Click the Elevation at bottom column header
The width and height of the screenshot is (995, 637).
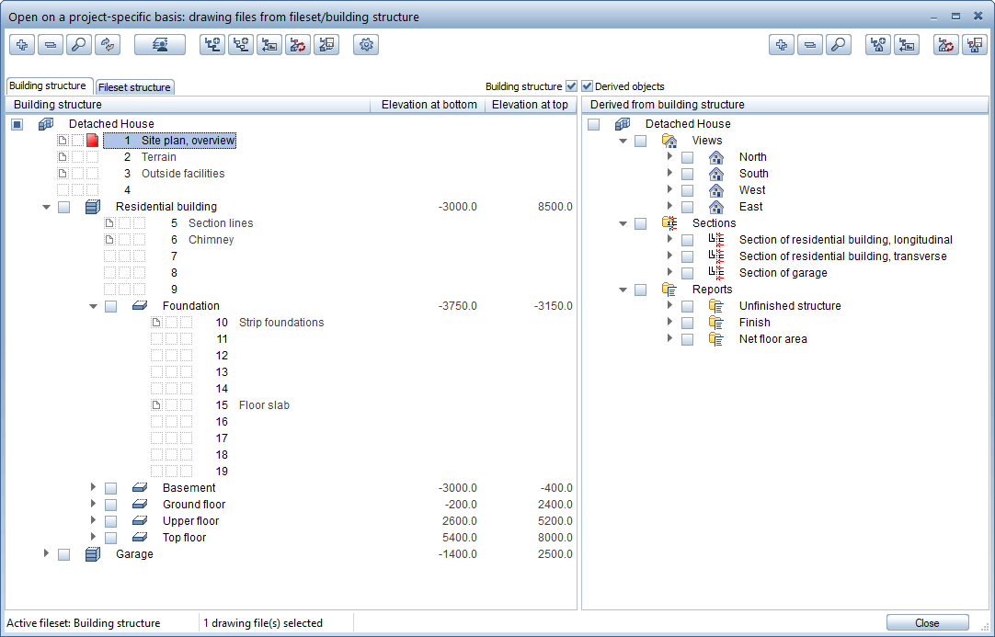pos(429,105)
